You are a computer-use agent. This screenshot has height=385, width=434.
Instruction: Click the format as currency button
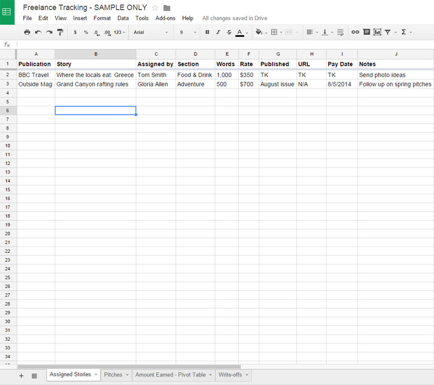75,32
